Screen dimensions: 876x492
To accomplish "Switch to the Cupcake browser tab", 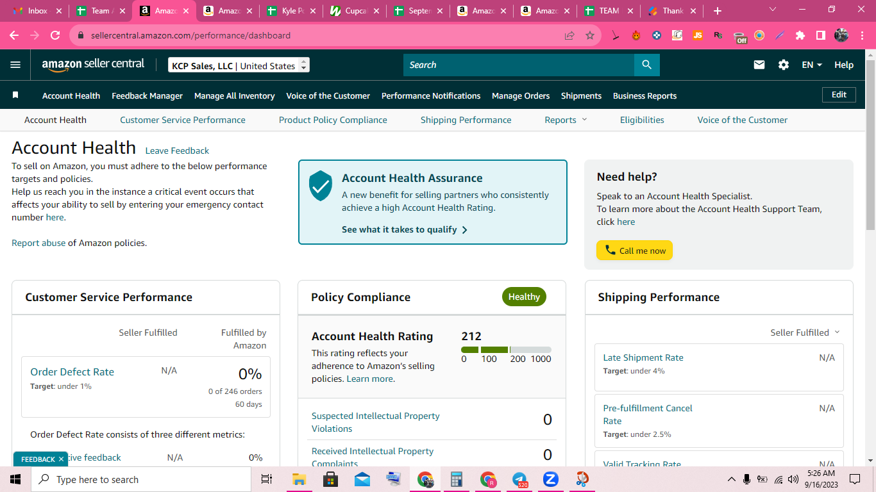I will coord(354,11).
